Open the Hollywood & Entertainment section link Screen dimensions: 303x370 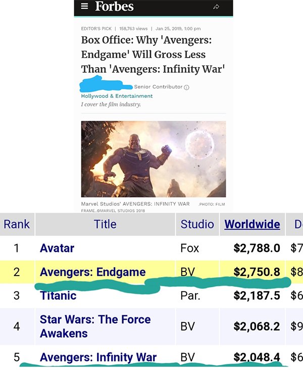[117, 96]
